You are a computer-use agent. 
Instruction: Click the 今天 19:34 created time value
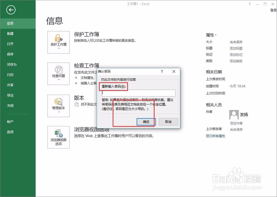pyautogui.click(x=237, y=86)
